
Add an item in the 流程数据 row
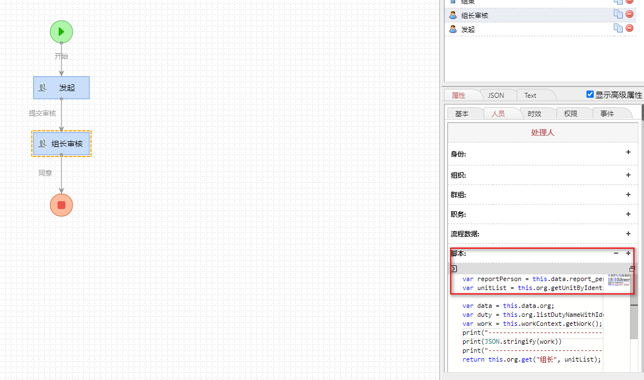628,234
